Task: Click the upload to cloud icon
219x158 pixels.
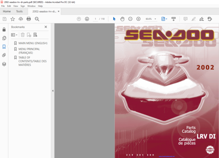Action: pyautogui.click(x=21, y=19)
